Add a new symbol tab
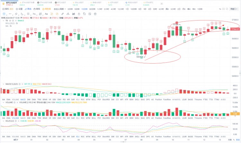241x143 pixels. pos(162,4)
